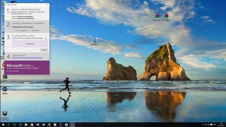Click the 'Arrastre el APK e instale' heading
Image resolution: width=226 pixels, height=127 pixels.
point(23,36)
